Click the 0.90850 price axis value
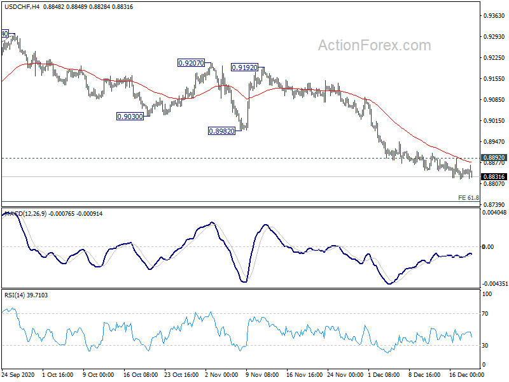Image resolution: width=509 pixels, height=382 pixels. (494, 100)
